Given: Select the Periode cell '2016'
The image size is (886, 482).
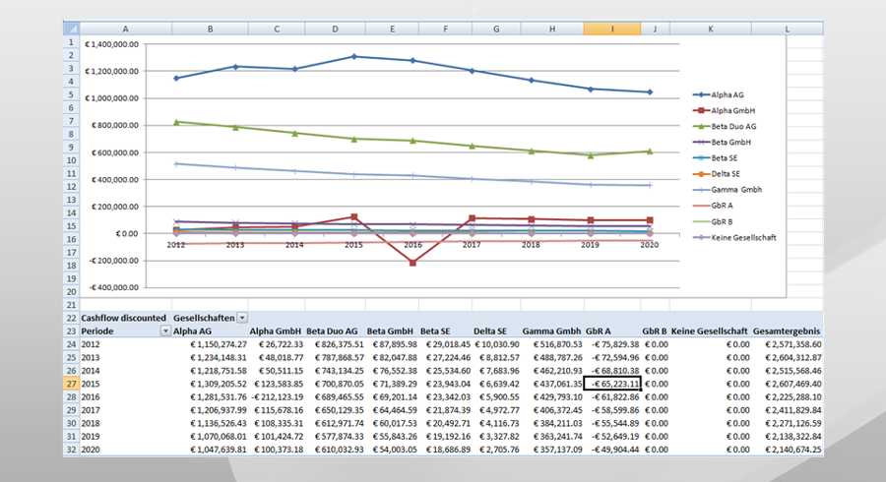Looking at the screenshot, I should (x=125, y=396).
